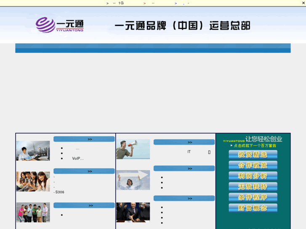Click >> bar beside businessman photo
Screen dimensions: 306x229
184,198
